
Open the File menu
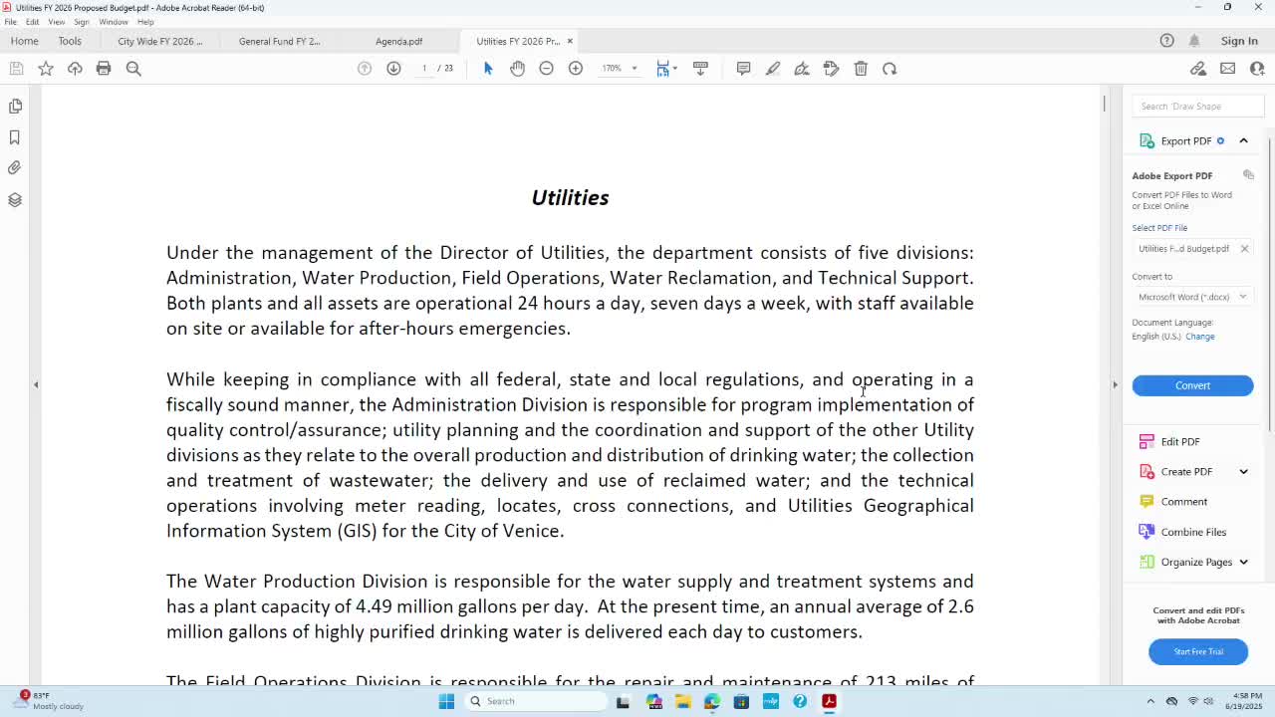(x=10, y=22)
